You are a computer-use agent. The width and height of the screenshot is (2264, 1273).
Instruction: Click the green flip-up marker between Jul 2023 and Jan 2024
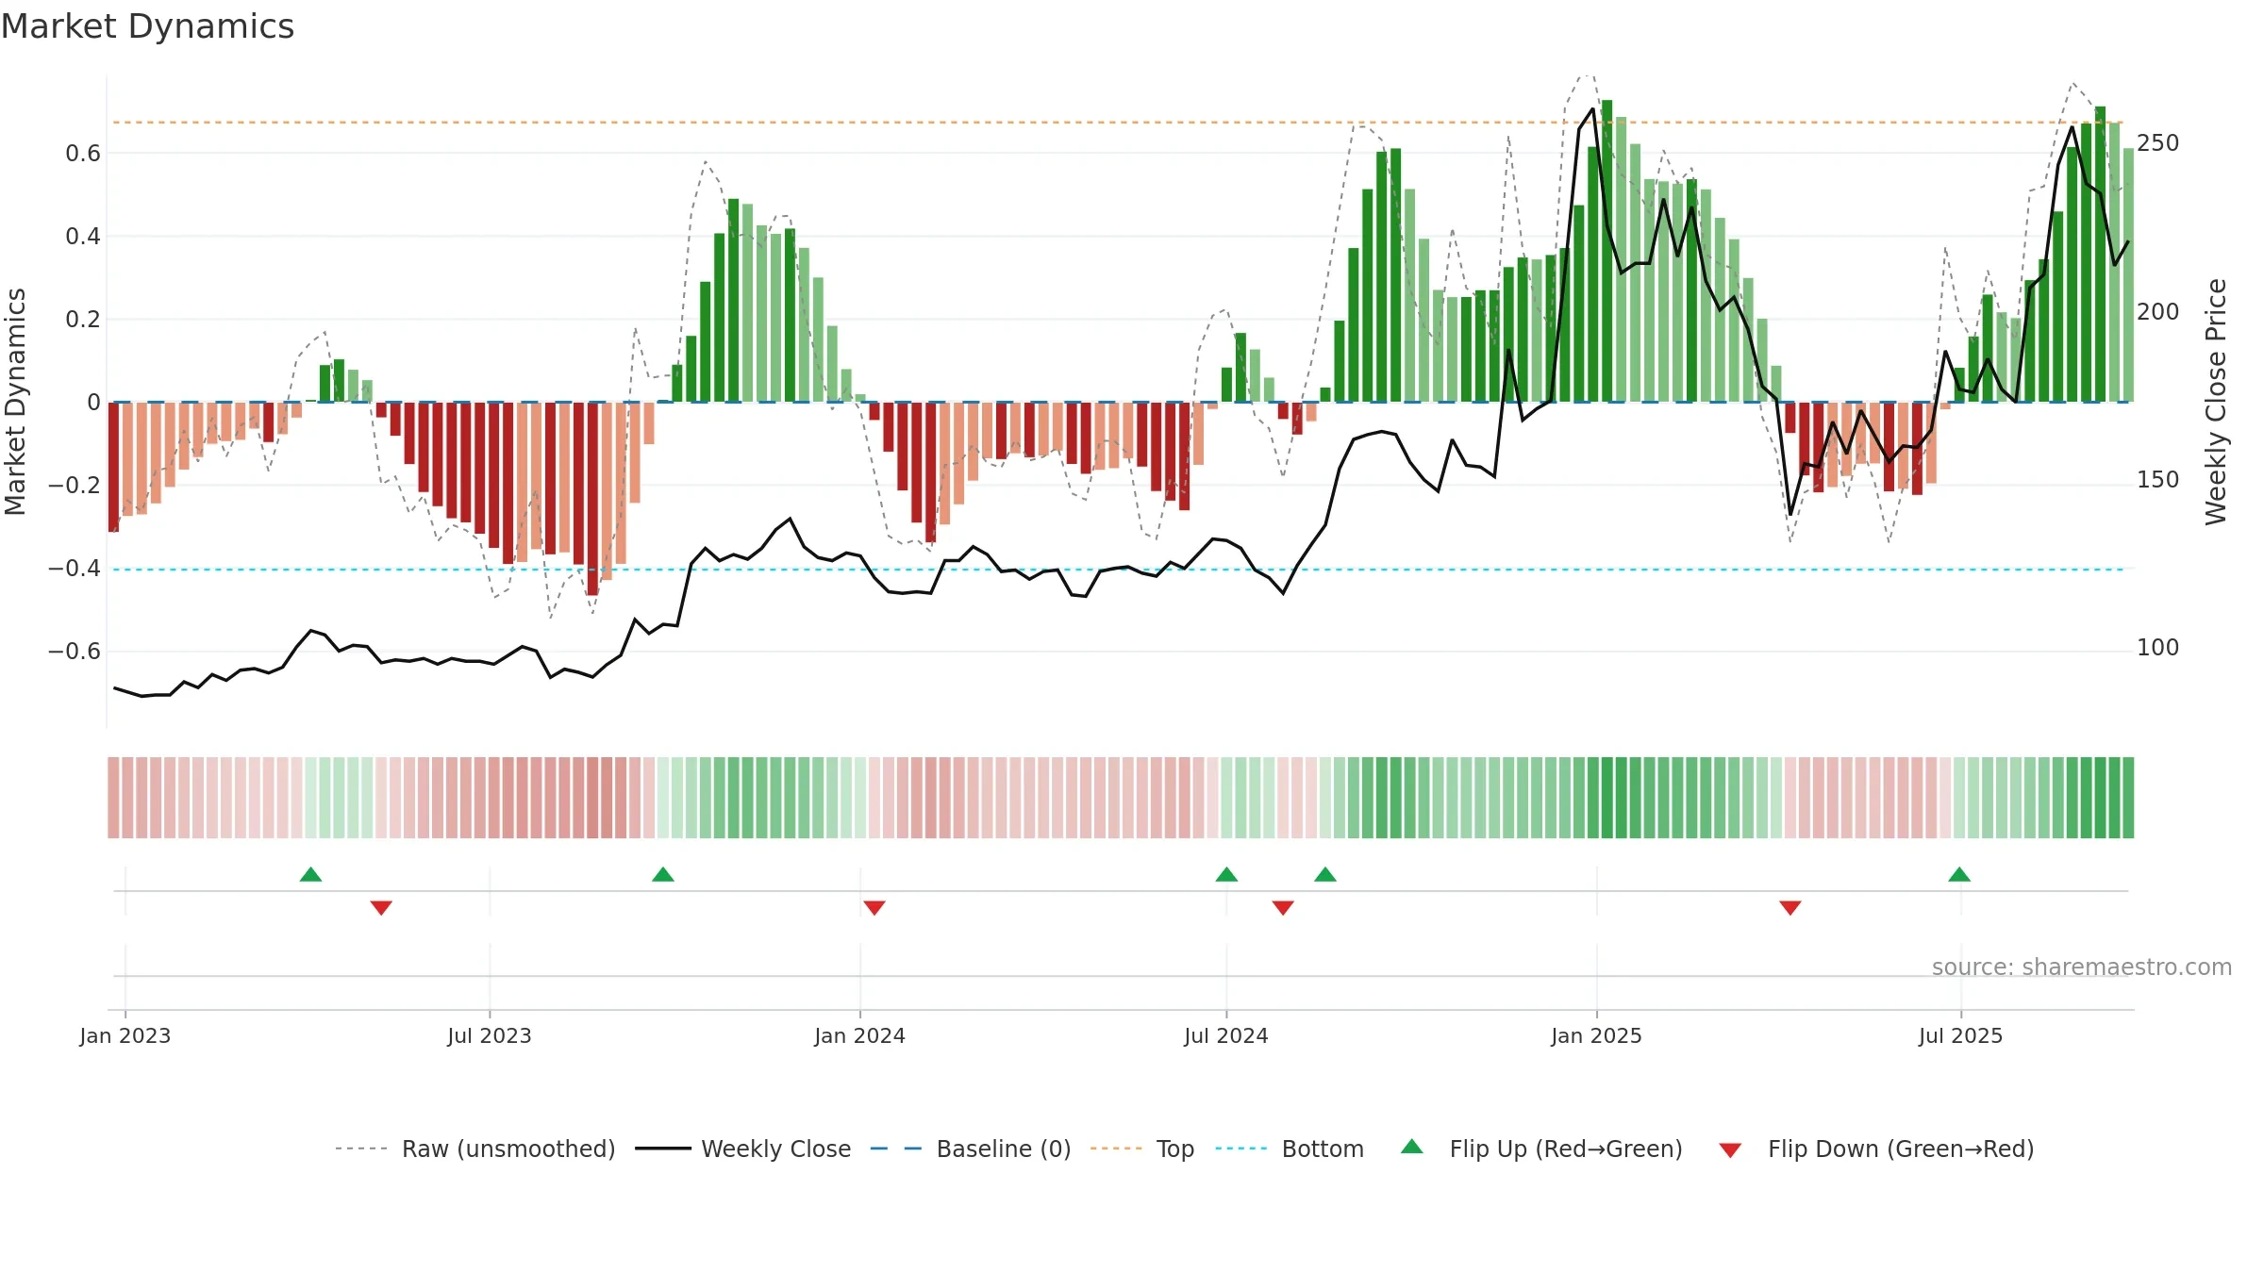pyautogui.click(x=663, y=874)
